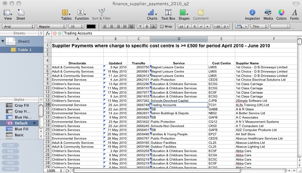Open the Arial font family dropdown

pos(18,27)
